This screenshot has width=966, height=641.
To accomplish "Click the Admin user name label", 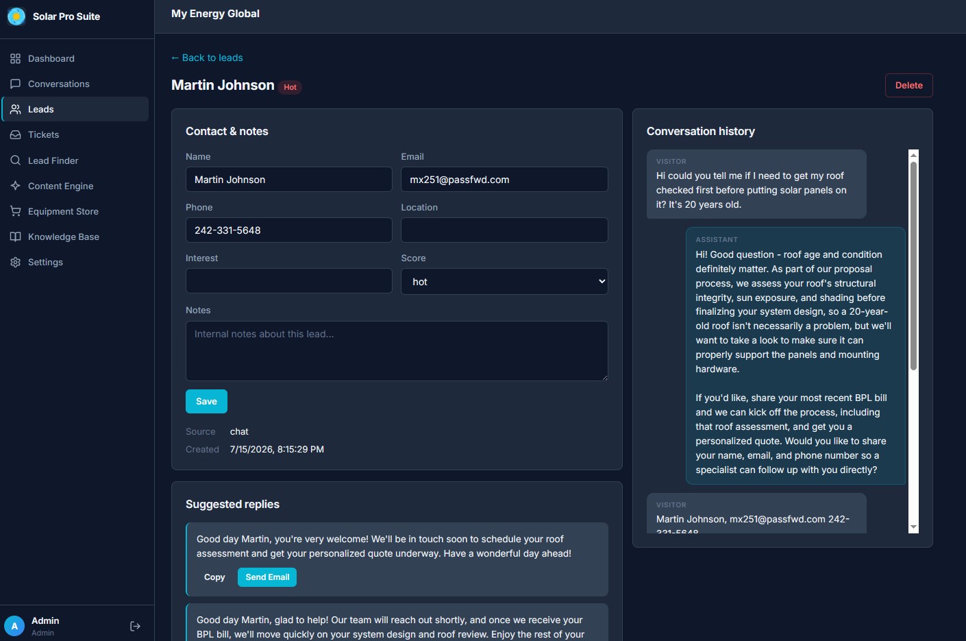I will click(45, 620).
